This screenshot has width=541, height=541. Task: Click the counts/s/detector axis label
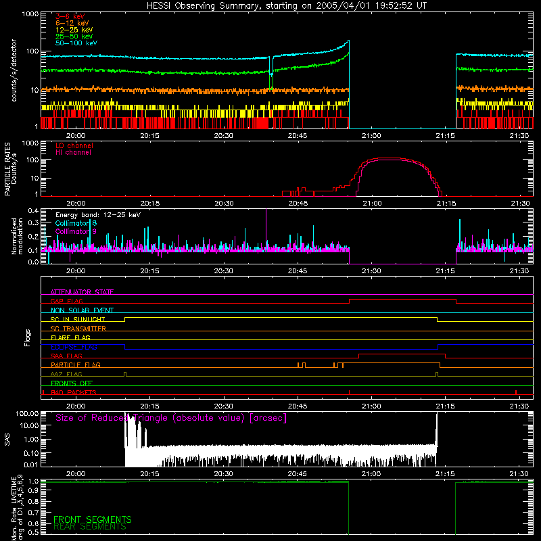point(14,70)
